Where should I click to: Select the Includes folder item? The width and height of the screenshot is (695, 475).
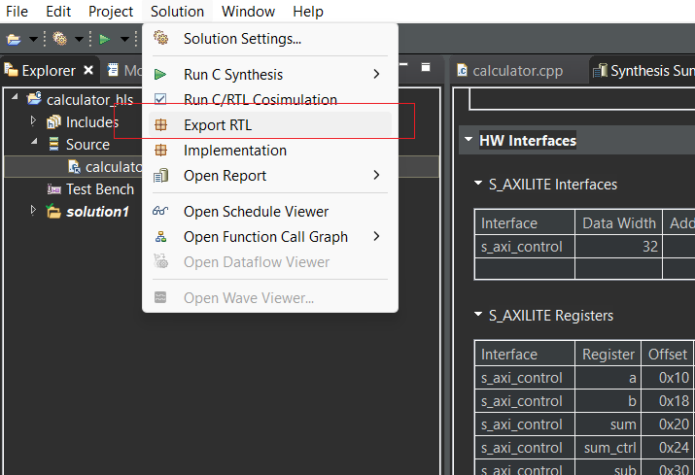[x=92, y=122]
